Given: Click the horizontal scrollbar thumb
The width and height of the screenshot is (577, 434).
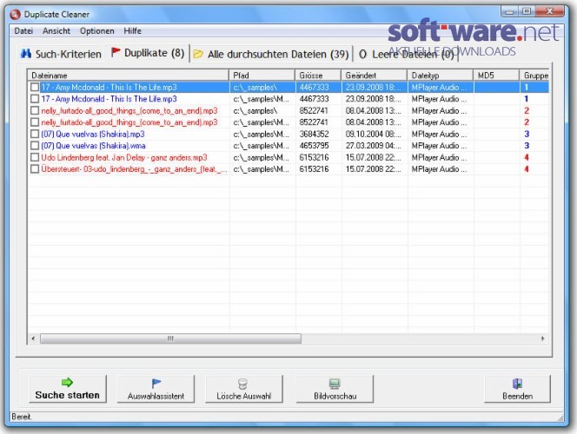Looking at the screenshot, I should tap(170, 339).
